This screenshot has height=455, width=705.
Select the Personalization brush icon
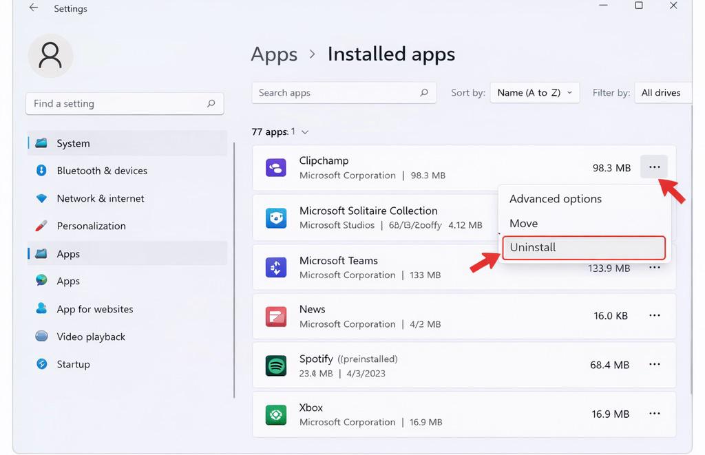pos(39,226)
